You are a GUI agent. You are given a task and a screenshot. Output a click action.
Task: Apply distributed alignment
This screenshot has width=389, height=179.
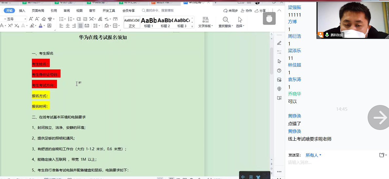pyautogui.click(x=87, y=26)
